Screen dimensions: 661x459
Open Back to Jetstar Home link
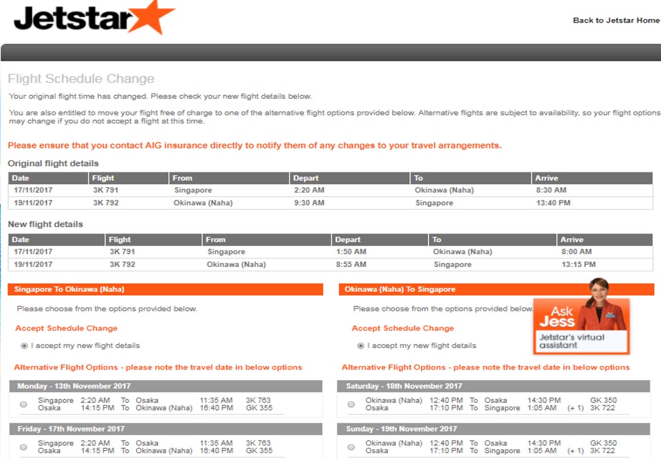616,20
